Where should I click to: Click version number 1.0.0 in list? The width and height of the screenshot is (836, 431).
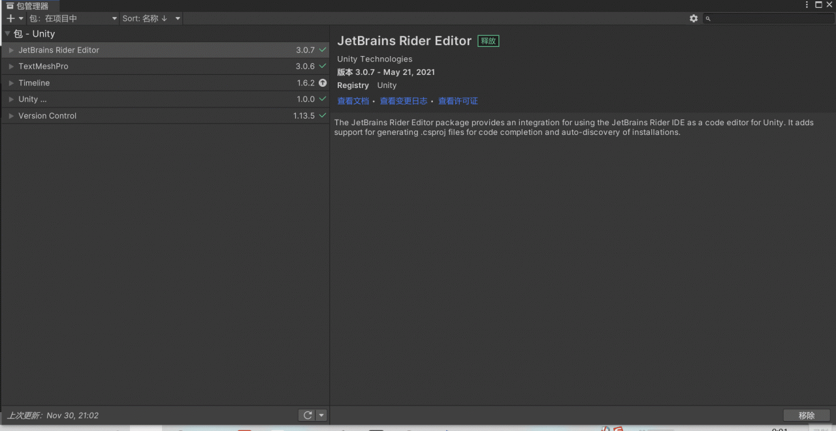pos(306,99)
